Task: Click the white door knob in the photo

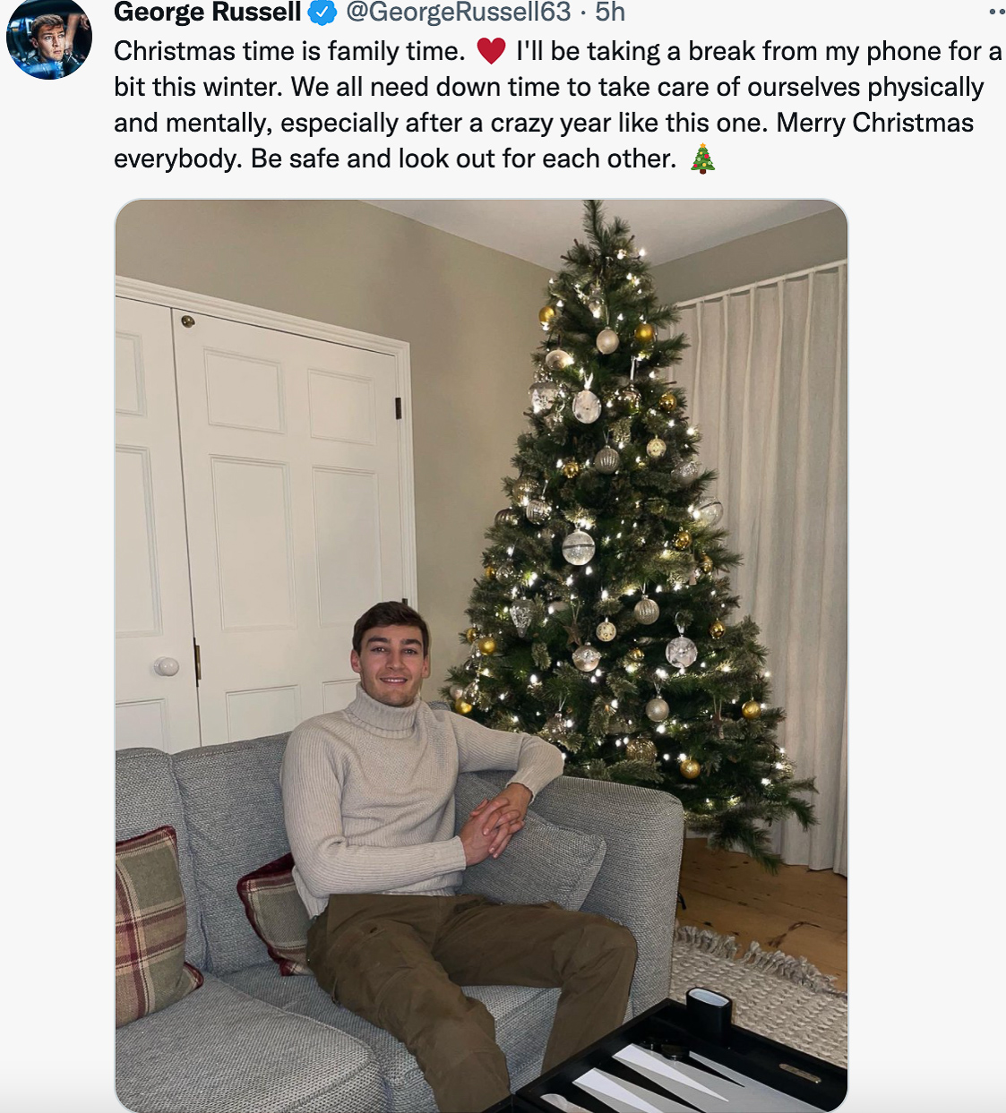Action: 166,666
